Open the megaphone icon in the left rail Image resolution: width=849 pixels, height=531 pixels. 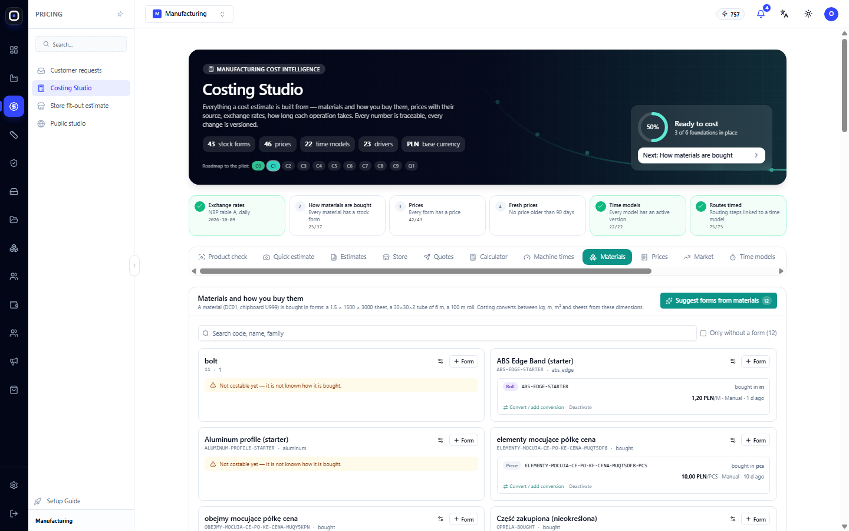click(x=14, y=362)
